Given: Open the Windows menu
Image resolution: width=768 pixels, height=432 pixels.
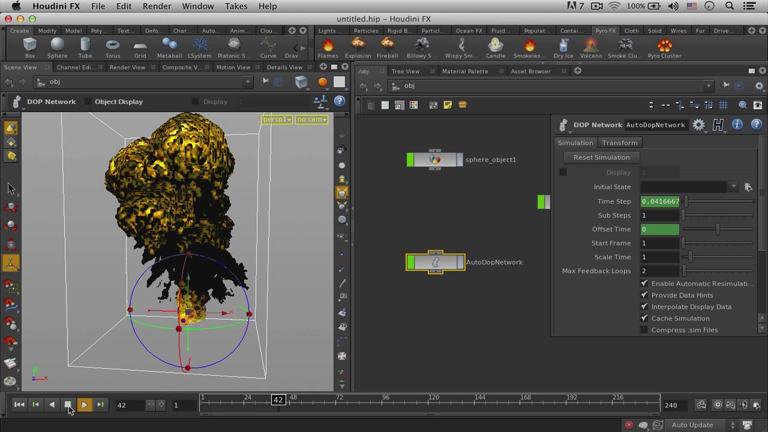Looking at the screenshot, I should click(x=198, y=6).
